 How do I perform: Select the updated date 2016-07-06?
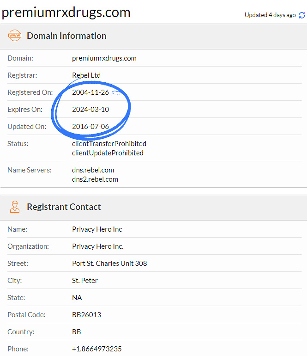point(90,127)
